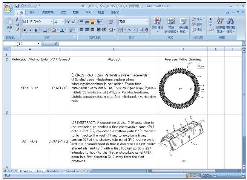Toggle Wrap Text
Screen dimensions: 247x180
click(111, 22)
